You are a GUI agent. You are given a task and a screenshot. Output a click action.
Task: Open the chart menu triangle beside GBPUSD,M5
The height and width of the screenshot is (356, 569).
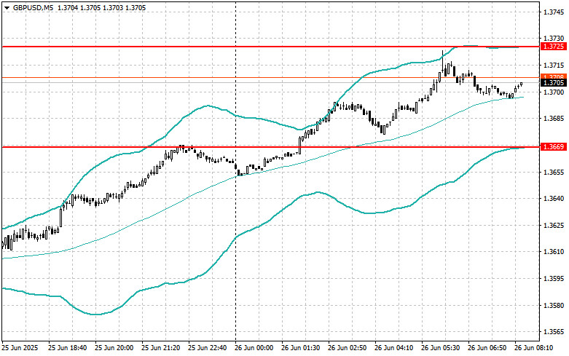[7, 7]
